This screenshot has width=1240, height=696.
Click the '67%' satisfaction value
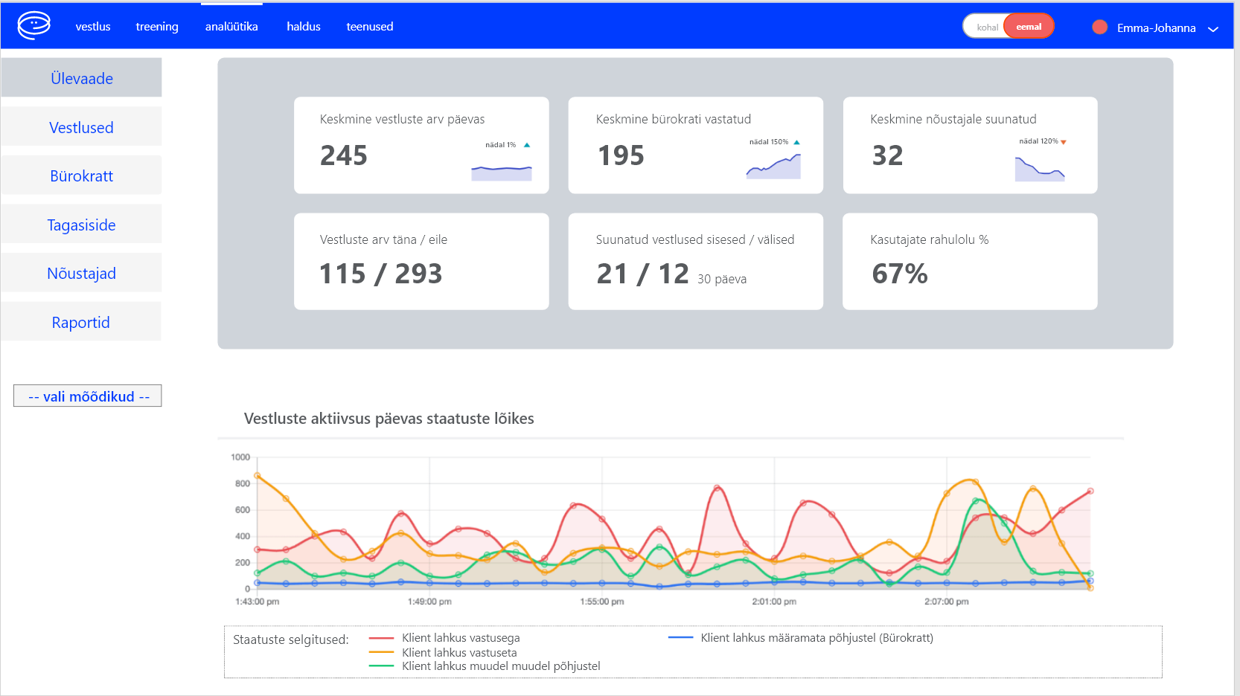[x=900, y=274]
